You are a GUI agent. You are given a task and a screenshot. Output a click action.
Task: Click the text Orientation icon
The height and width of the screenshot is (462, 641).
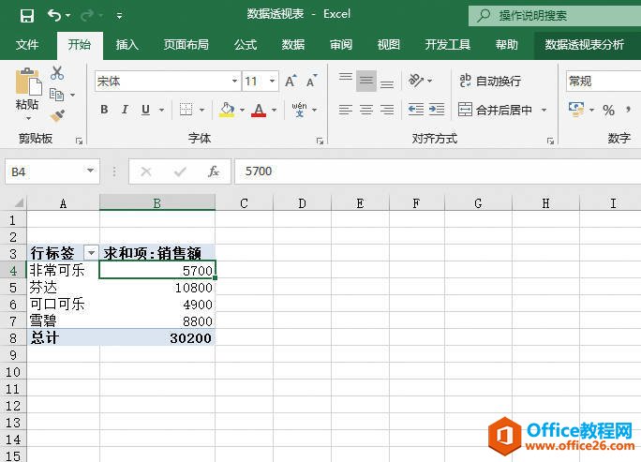tap(417, 81)
